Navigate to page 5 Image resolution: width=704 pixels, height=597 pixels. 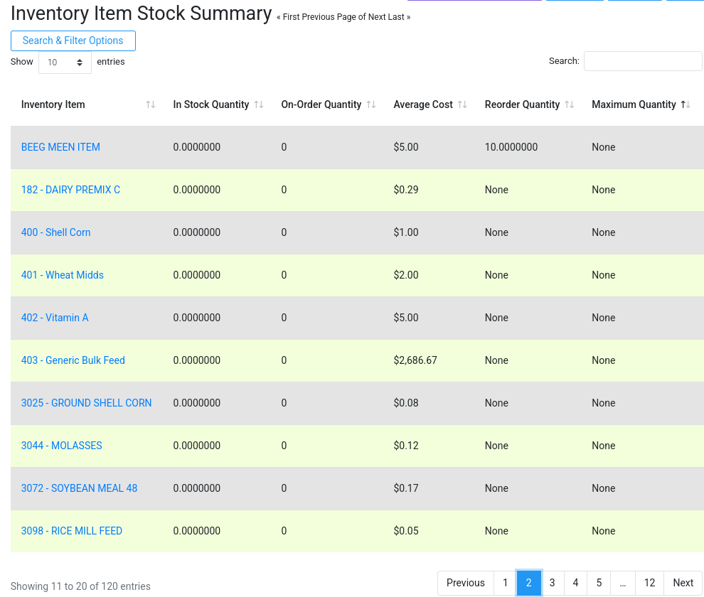[x=598, y=583]
